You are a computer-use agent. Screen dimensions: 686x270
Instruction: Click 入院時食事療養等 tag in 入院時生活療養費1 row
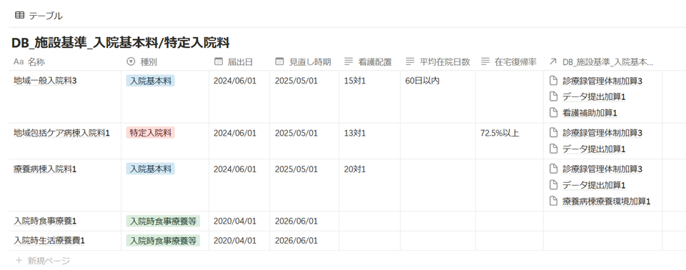(163, 240)
